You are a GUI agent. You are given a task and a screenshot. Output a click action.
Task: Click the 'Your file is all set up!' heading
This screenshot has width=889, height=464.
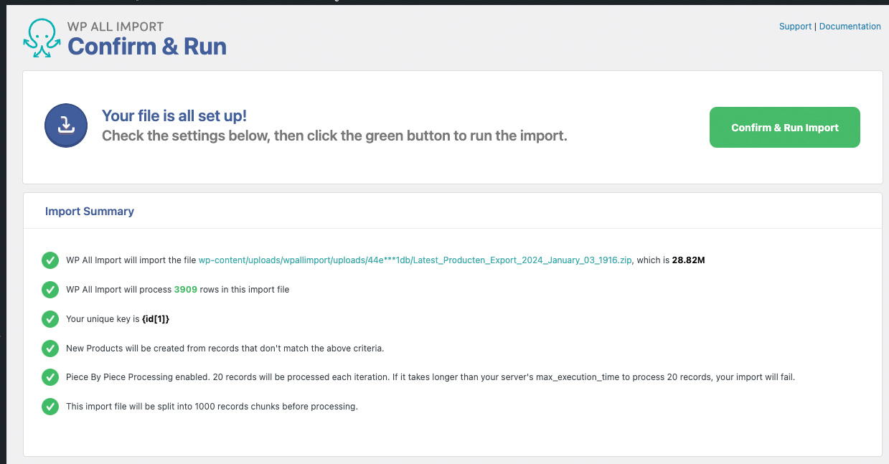[x=174, y=116]
